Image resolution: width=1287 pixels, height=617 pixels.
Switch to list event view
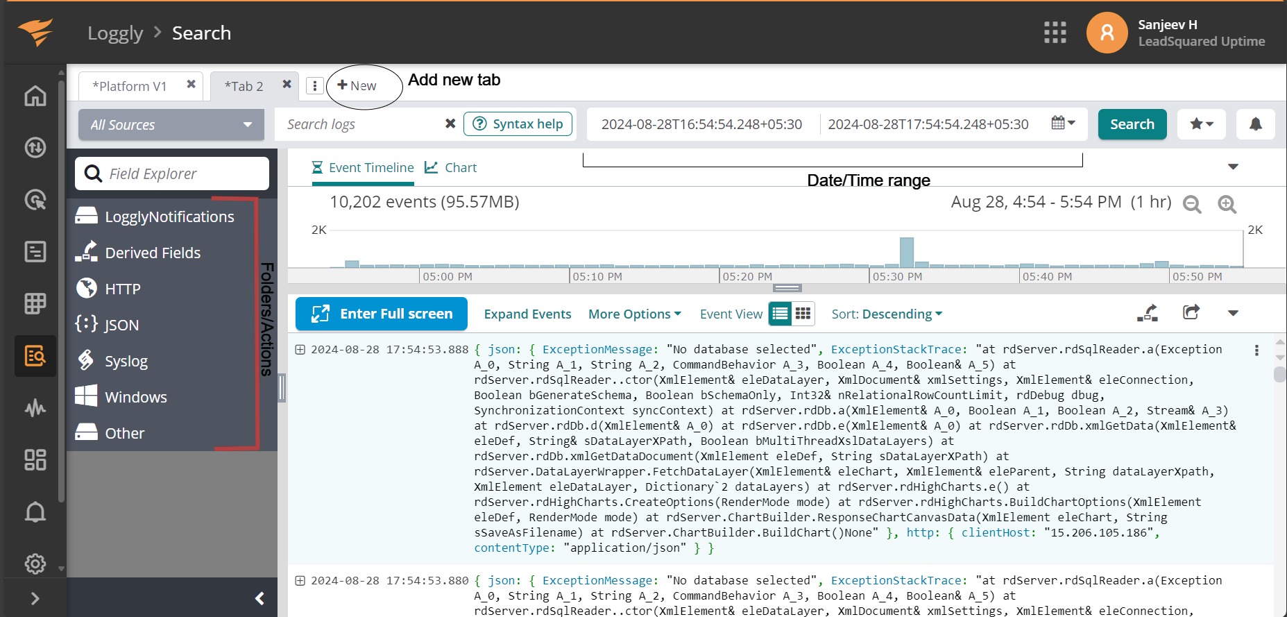pyautogui.click(x=781, y=314)
